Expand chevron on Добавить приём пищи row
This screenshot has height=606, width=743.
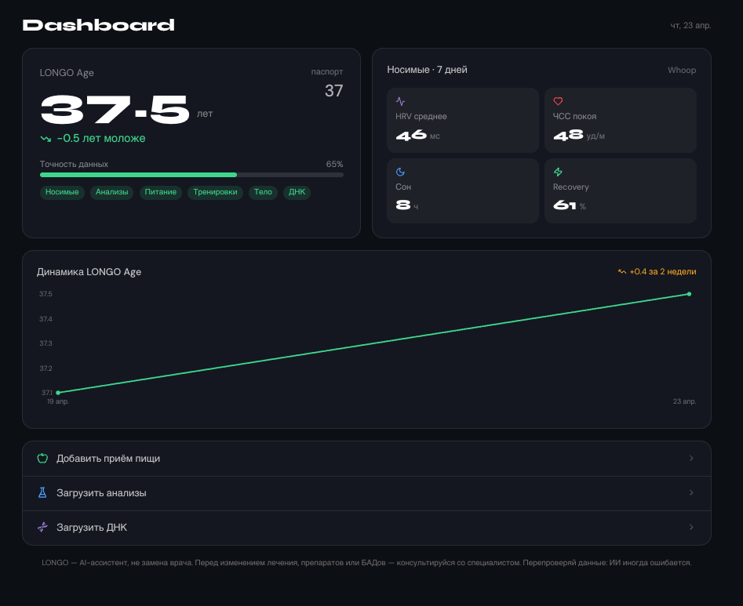[x=691, y=459]
